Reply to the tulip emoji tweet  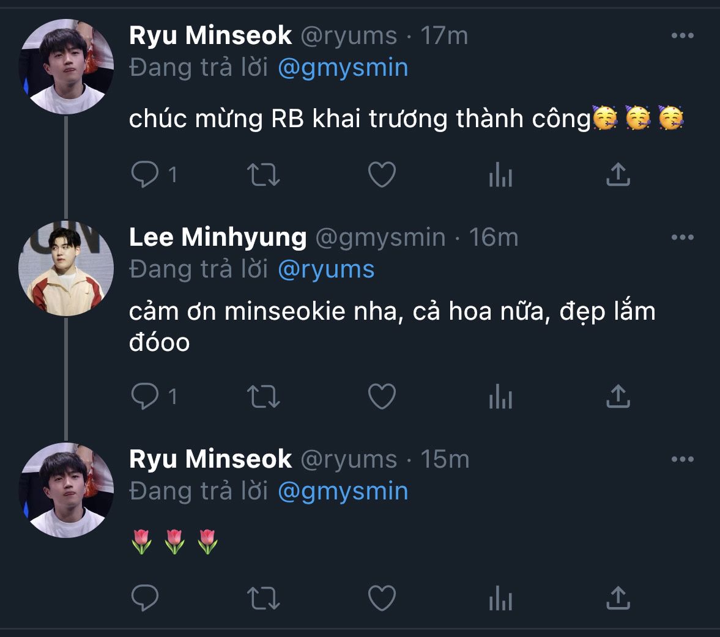tap(146, 598)
